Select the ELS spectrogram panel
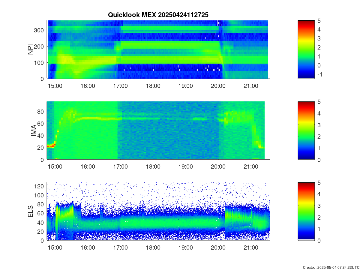This screenshot has width=360, height=270. tap(158, 211)
